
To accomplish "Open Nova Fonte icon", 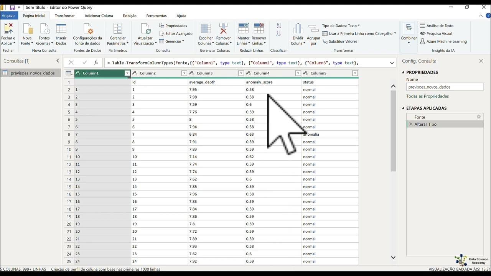I will tap(28, 29).
